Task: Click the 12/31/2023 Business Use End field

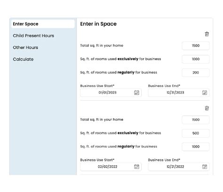Action: [x=179, y=93]
